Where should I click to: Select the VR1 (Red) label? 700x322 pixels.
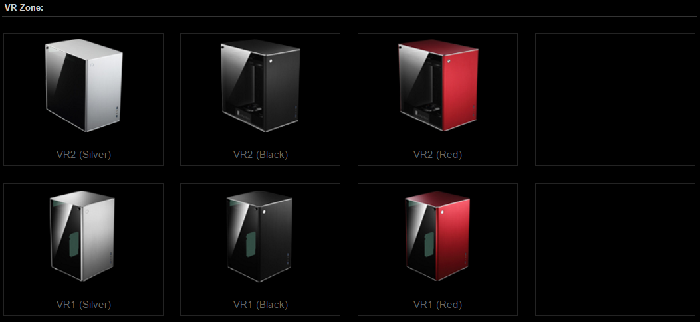437,305
